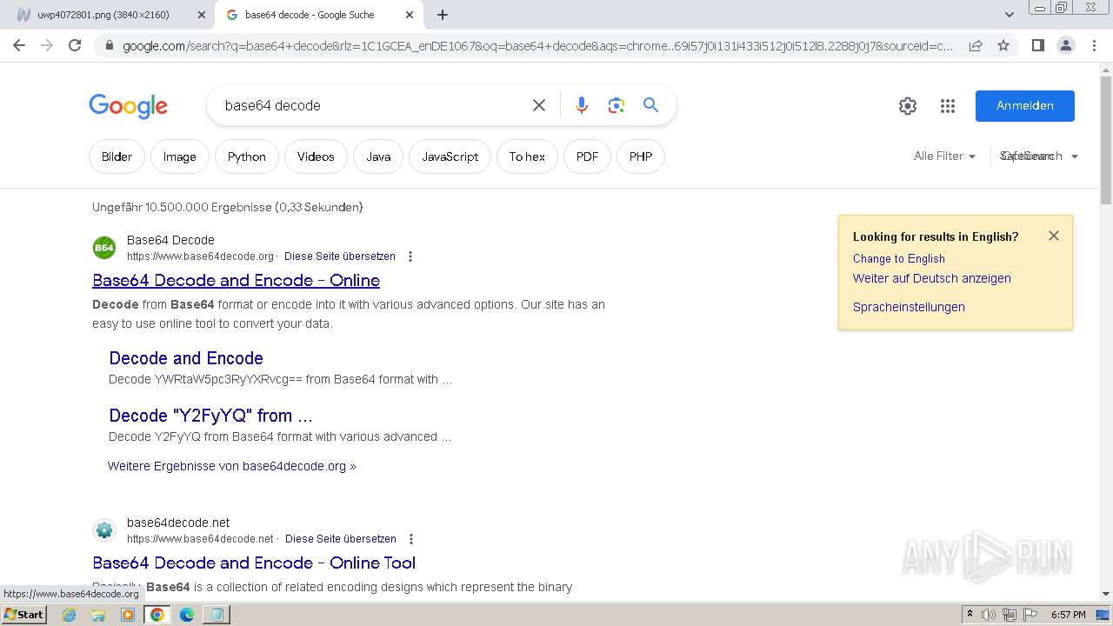The image size is (1113, 626).
Task: Share this page icon in address bar
Action: (976, 45)
